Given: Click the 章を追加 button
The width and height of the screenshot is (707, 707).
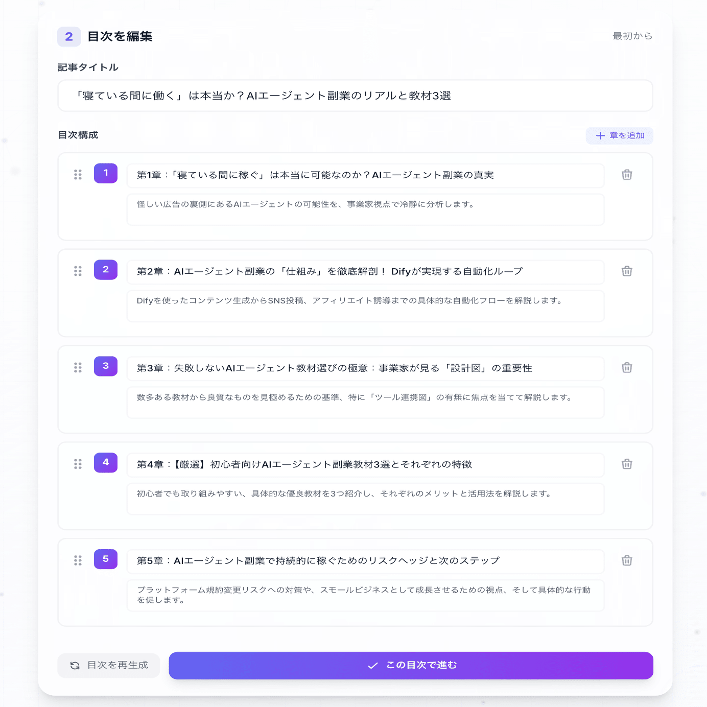Looking at the screenshot, I should click(620, 135).
